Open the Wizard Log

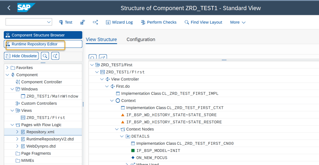[x=119, y=22]
